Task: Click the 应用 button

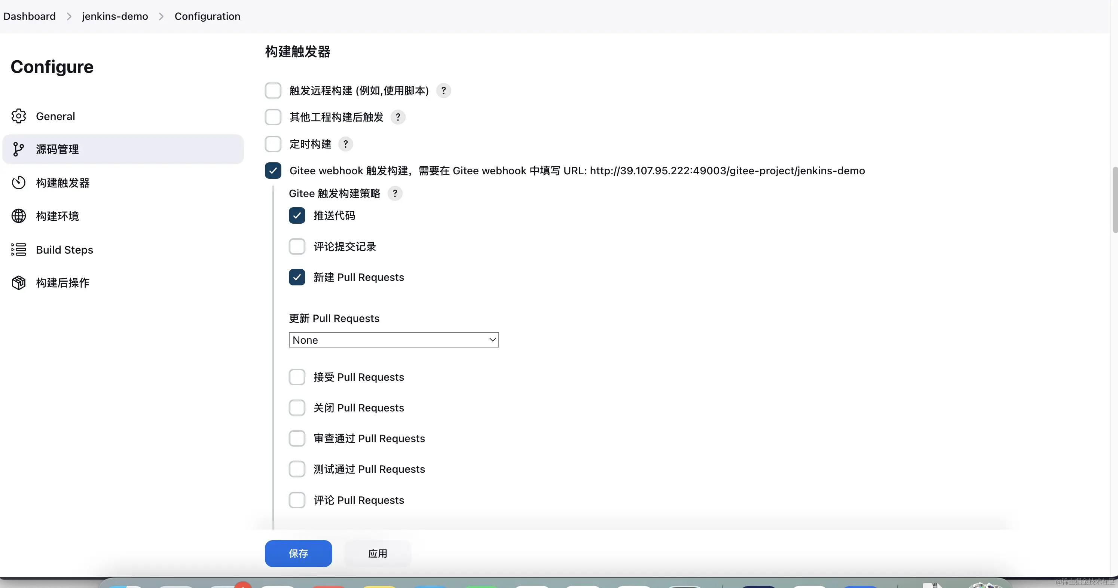Action: pos(378,553)
